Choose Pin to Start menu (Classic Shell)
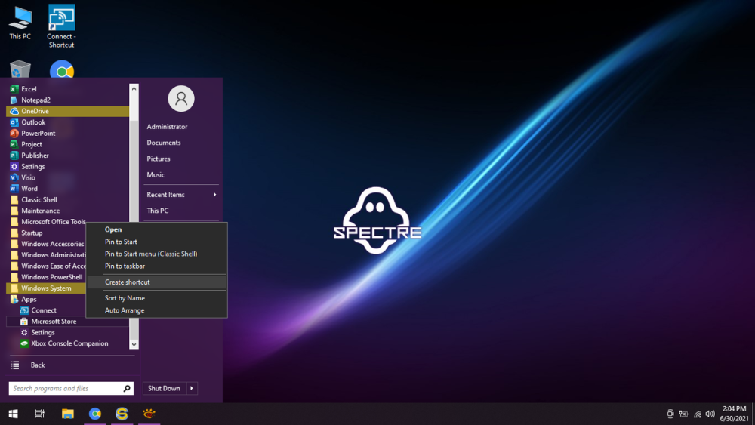 pos(156,254)
